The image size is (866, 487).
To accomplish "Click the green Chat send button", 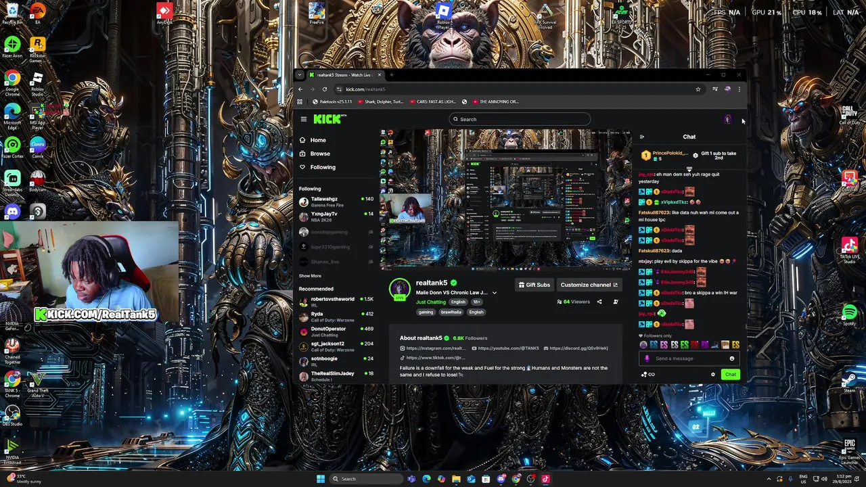I will click(730, 374).
